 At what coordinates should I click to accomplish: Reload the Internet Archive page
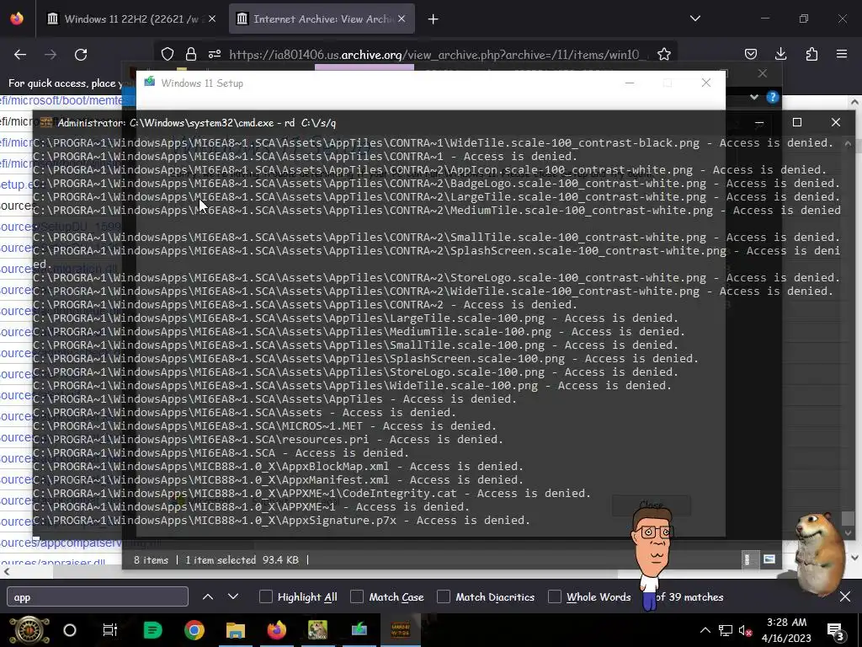pos(81,54)
